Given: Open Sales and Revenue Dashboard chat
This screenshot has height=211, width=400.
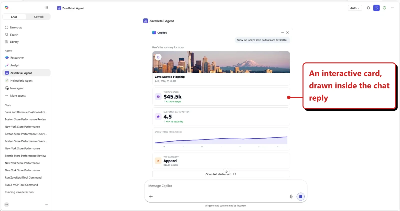Looking at the screenshot, I should (26, 112).
